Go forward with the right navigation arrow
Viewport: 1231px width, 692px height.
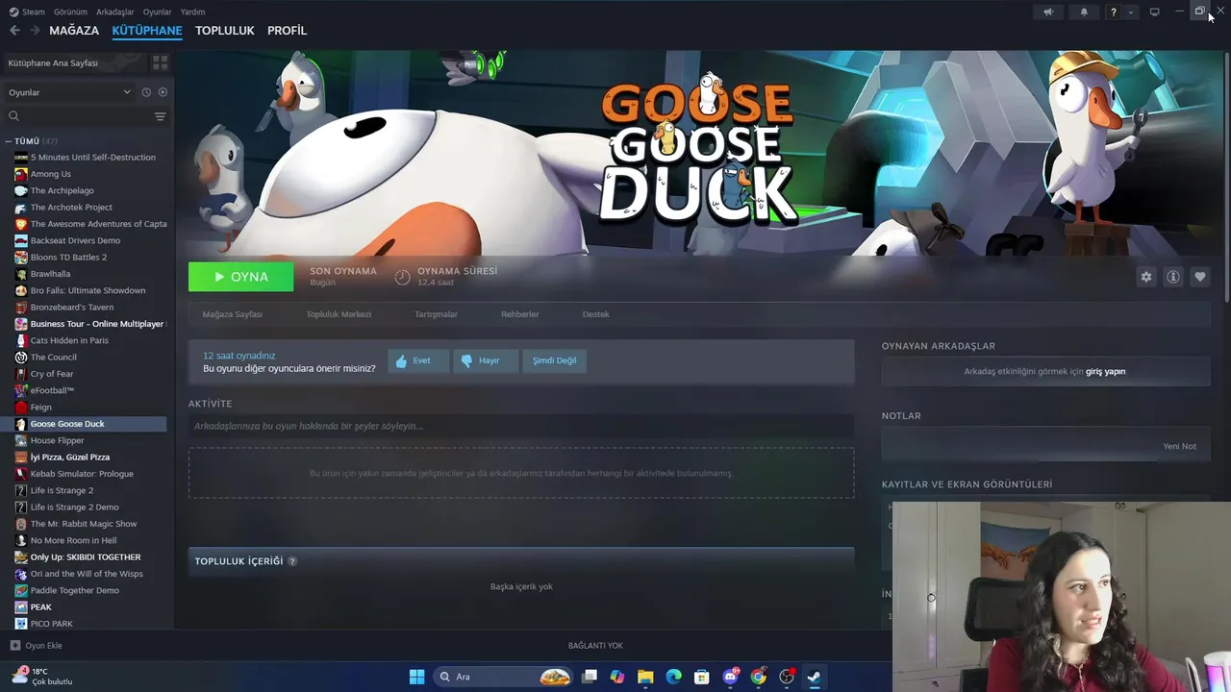pyautogui.click(x=36, y=31)
